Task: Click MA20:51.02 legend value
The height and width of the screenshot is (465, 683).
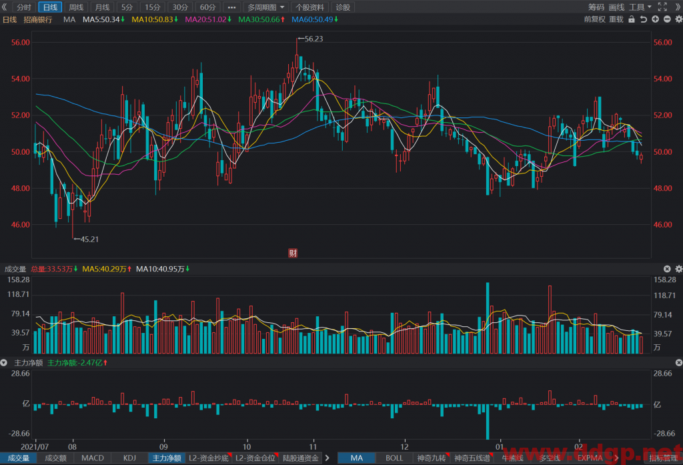Action: [208, 19]
